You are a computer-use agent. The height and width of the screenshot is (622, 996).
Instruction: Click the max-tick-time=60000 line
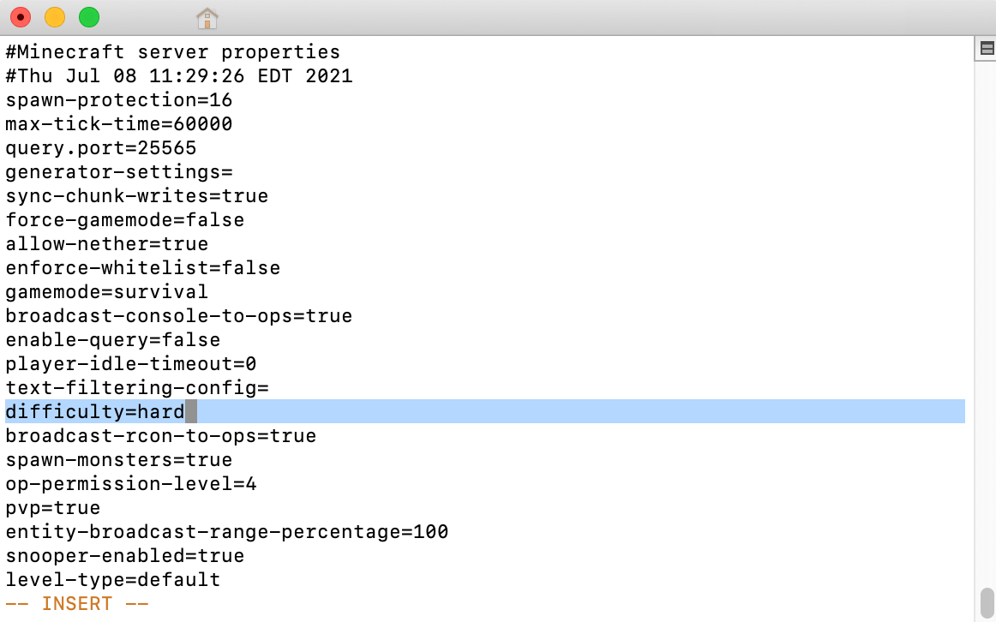click(x=118, y=124)
